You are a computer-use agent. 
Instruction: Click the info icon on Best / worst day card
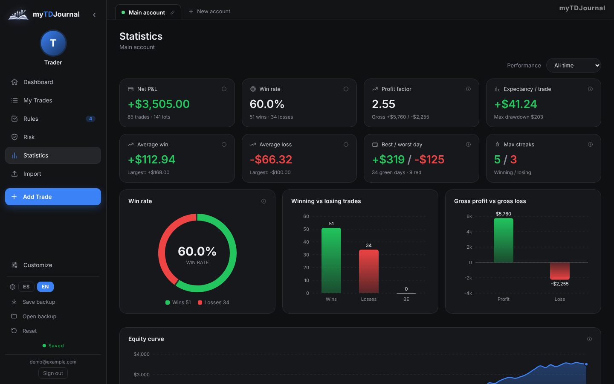click(468, 145)
